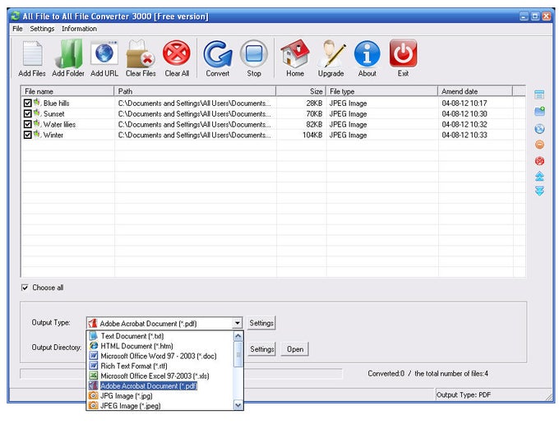Open the Home page icon
Viewport: 559px width, 424px height.
point(295,53)
